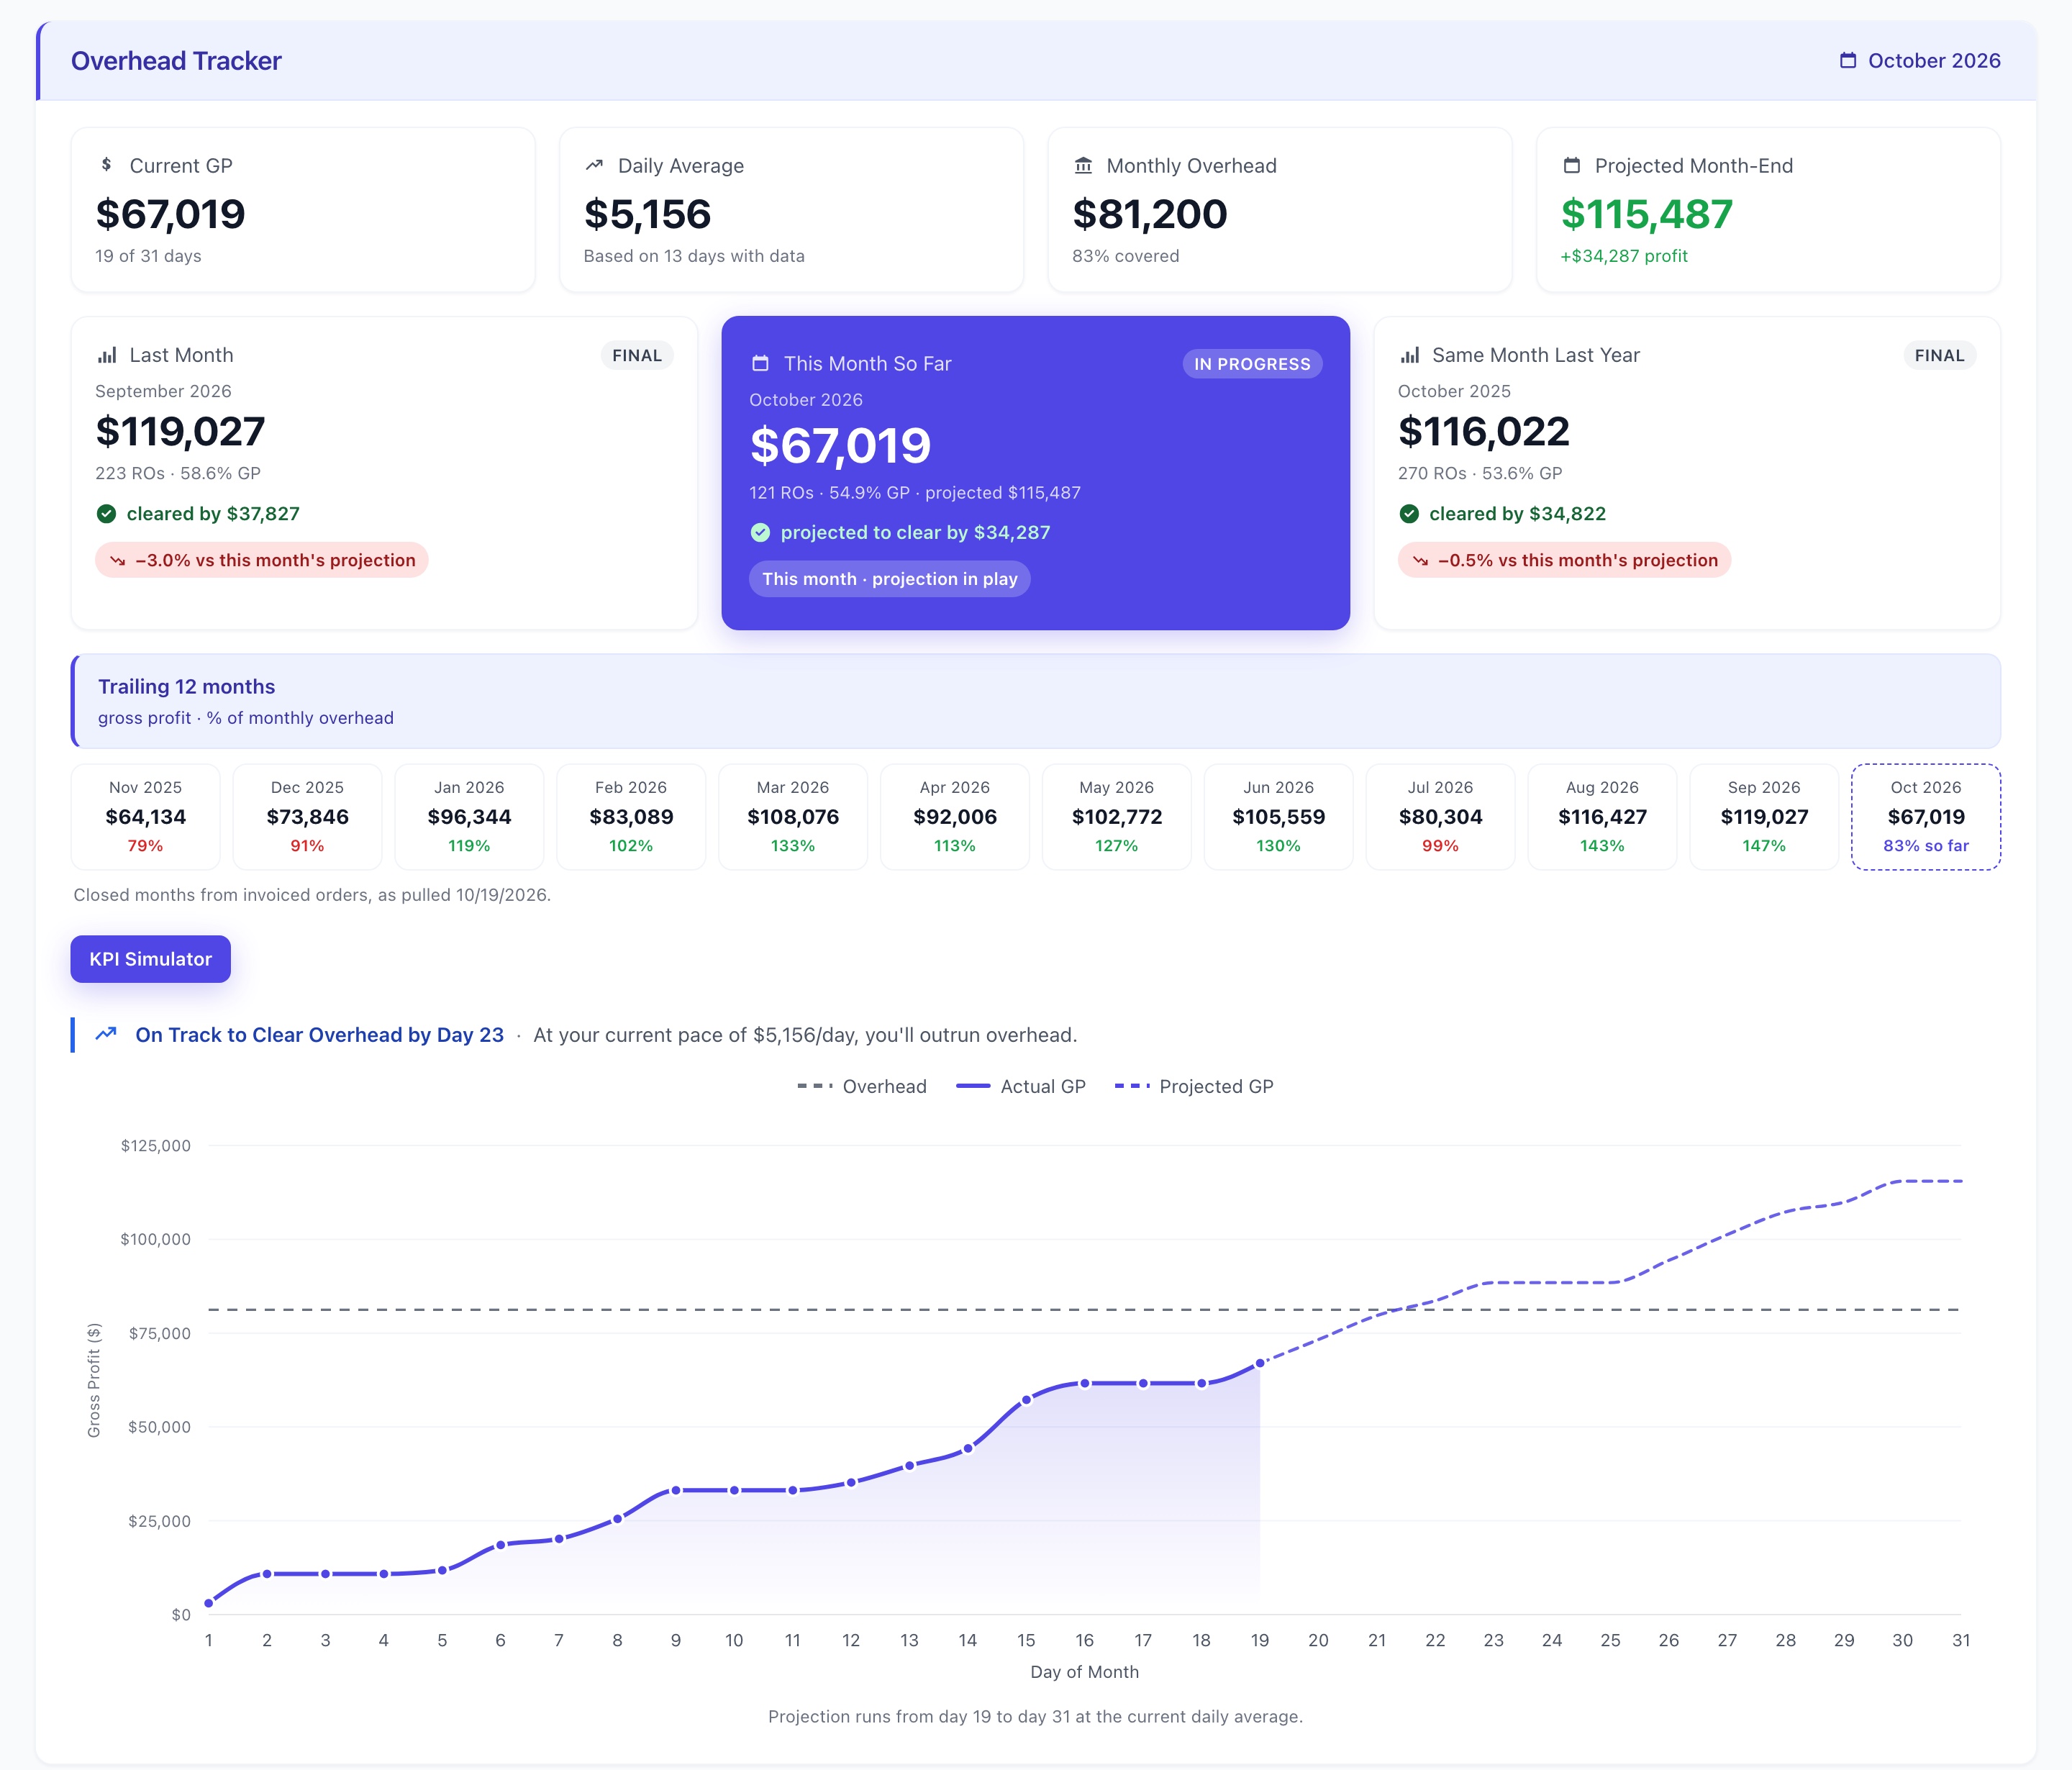This screenshot has width=2072, height=1770.
Task: Select the Apr 2026 month card
Action: point(955,817)
